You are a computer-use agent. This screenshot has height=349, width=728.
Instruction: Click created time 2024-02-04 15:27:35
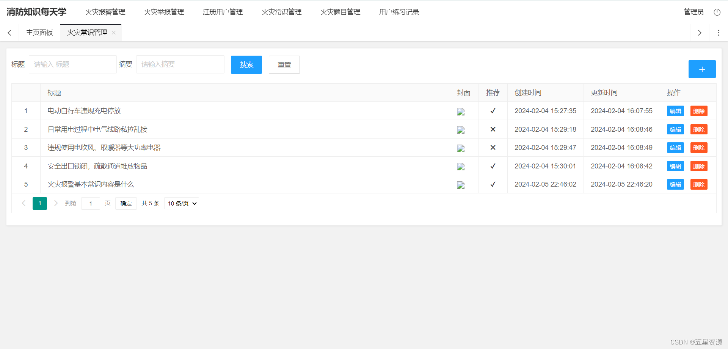click(545, 111)
